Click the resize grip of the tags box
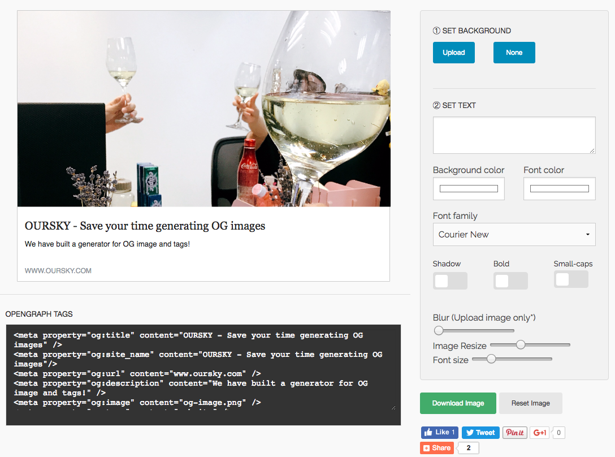 [393, 408]
